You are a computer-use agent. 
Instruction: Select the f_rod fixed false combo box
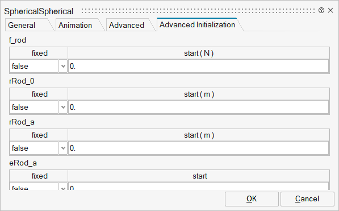[39, 66]
